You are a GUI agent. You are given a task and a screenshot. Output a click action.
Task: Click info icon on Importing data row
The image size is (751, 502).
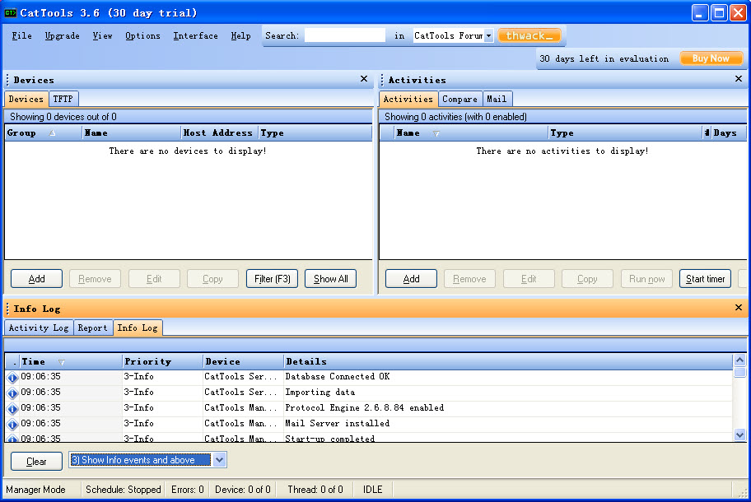pyautogui.click(x=12, y=393)
